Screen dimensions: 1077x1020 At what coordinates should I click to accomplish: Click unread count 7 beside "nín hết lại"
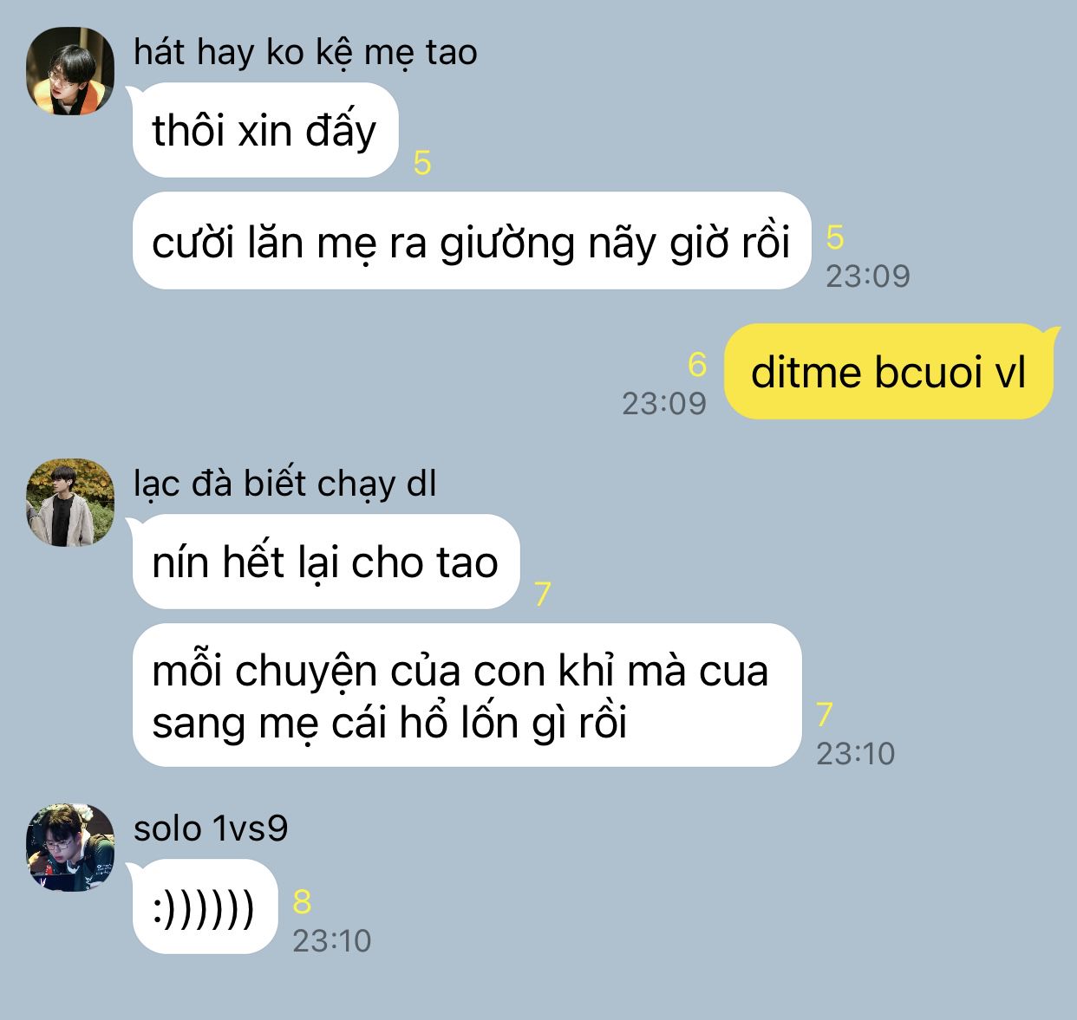543,594
